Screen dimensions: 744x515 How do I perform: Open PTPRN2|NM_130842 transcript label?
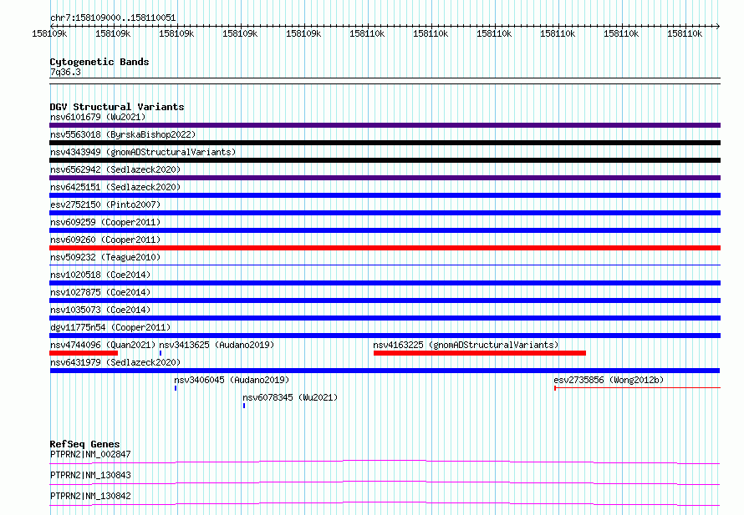point(90,496)
